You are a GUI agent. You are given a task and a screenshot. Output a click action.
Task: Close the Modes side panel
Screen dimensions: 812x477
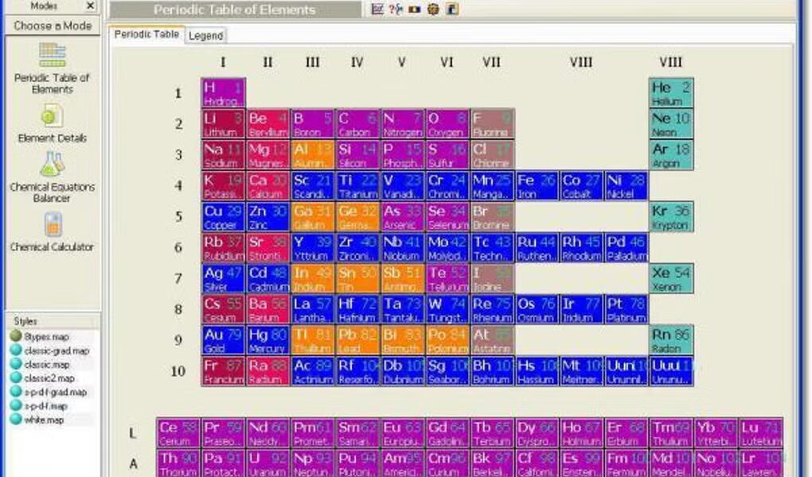coord(90,6)
